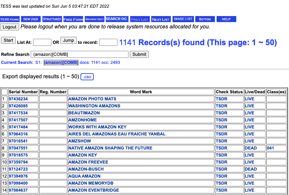
Task: Open serial number 97064316
Action: pos(18,134)
